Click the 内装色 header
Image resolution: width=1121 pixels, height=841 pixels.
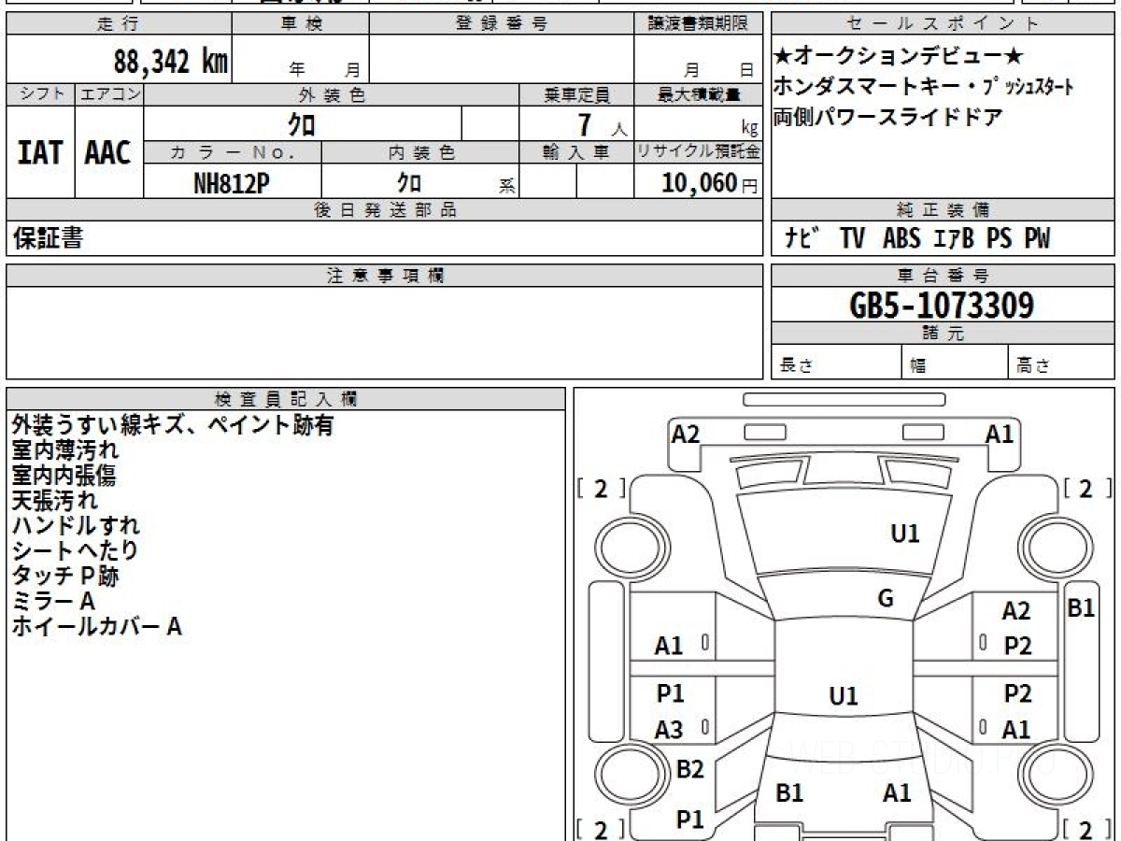tap(420, 152)
